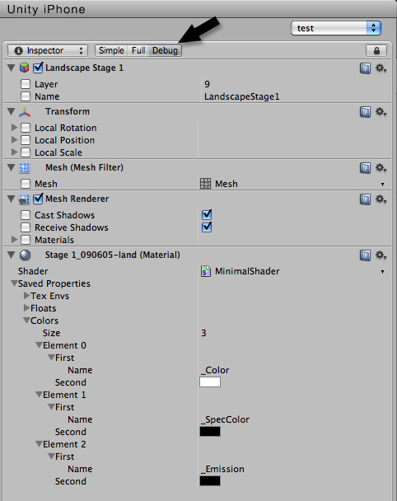Image resolution: width=397 pixels, height=501 pixels.
Task: Tick the checkbox beside Local Rotation
Action: tap(26, 128)
